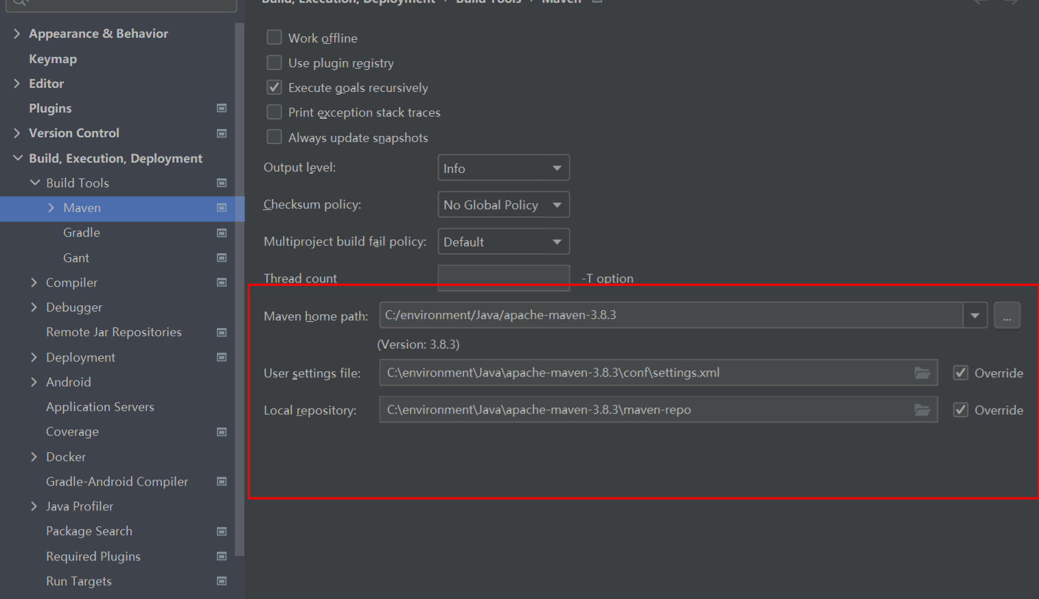This screenshot has height=599, width=1039.
Task: Select Gradle settings page
Action: (x=82, y=233)
